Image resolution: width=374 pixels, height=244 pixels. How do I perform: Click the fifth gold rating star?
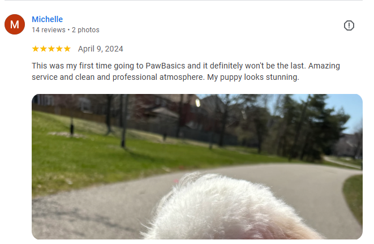coord(67,49)
